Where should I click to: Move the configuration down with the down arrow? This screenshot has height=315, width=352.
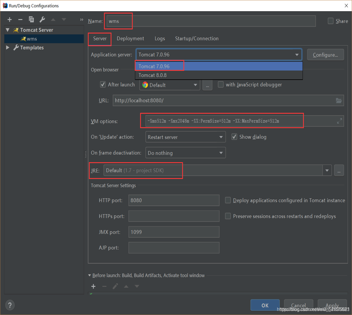(64, 20)
